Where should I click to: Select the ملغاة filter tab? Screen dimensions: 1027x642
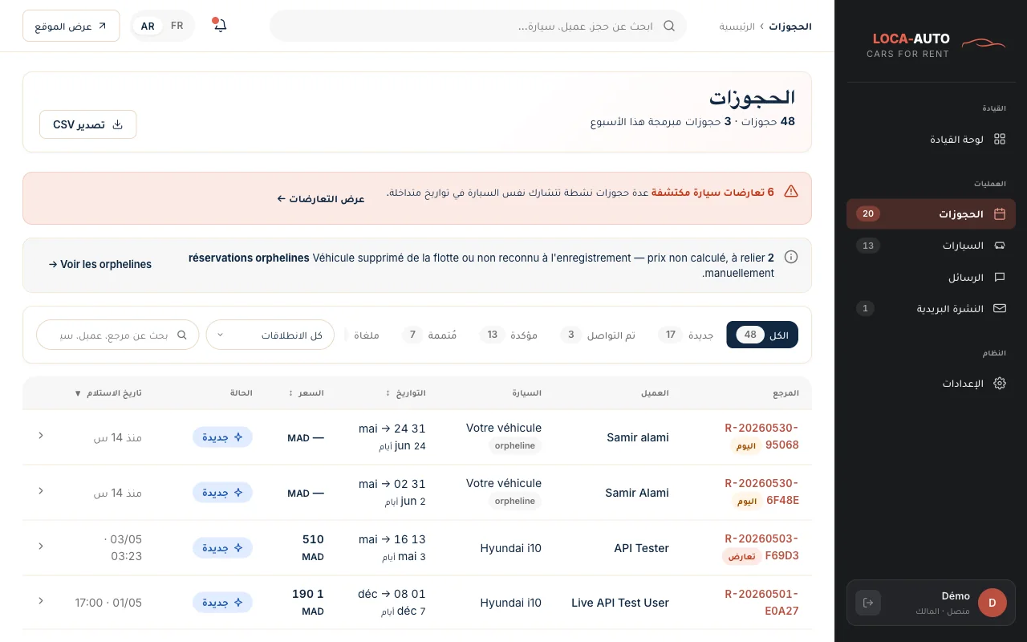pyautogui.click(x=367, y=335)
